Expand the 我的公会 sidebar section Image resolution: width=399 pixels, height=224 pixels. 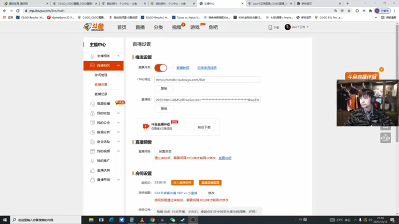tap(118, 122)
